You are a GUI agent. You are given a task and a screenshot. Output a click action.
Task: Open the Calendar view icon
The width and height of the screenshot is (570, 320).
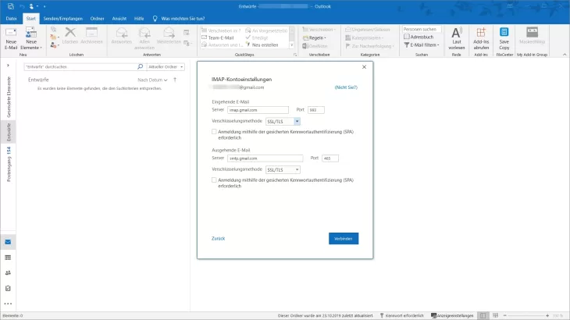[x=8, y=258]
